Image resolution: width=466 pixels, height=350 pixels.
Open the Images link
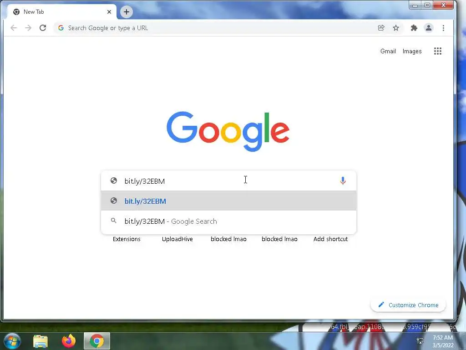(x=412, y=51)
